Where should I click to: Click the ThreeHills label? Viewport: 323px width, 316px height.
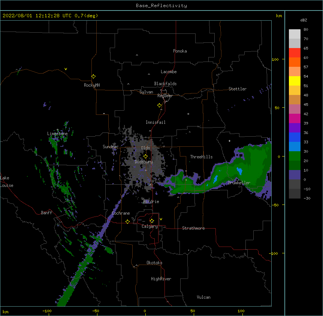(x=201, y=157)
